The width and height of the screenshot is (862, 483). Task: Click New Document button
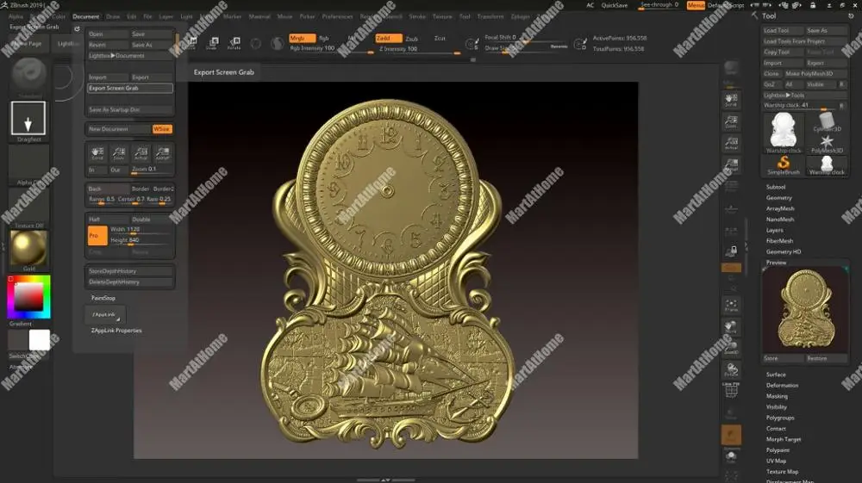[x=119, y=129]
